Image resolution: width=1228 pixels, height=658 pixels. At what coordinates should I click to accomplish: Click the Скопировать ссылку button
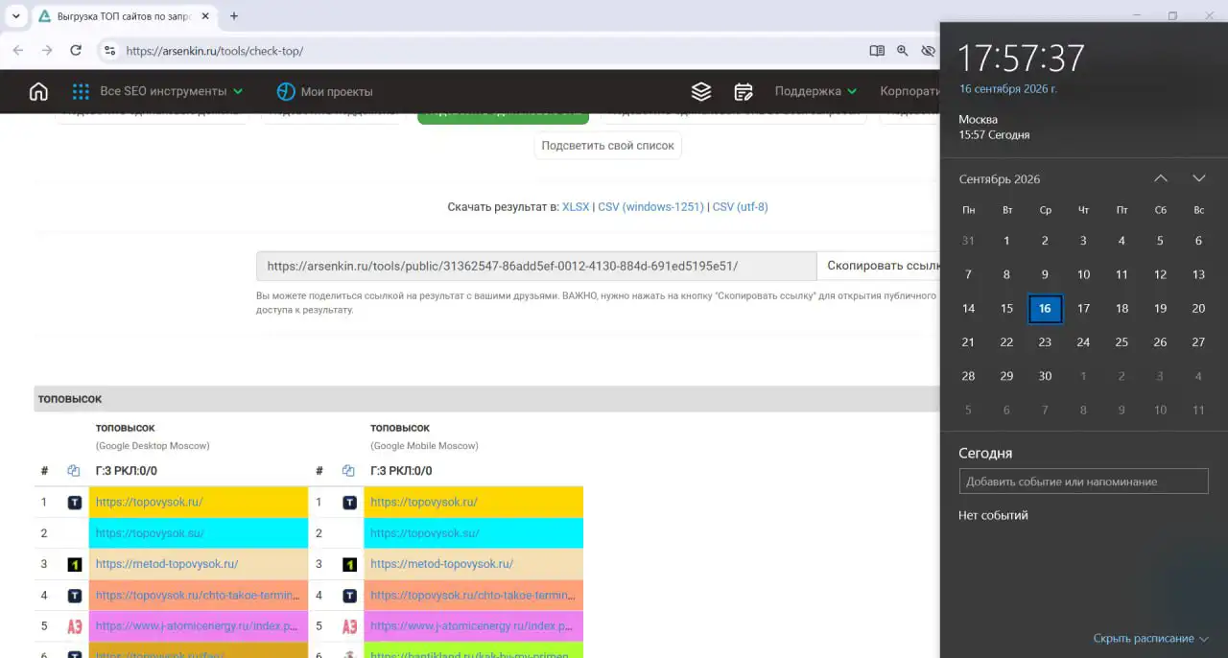(878, 266)
